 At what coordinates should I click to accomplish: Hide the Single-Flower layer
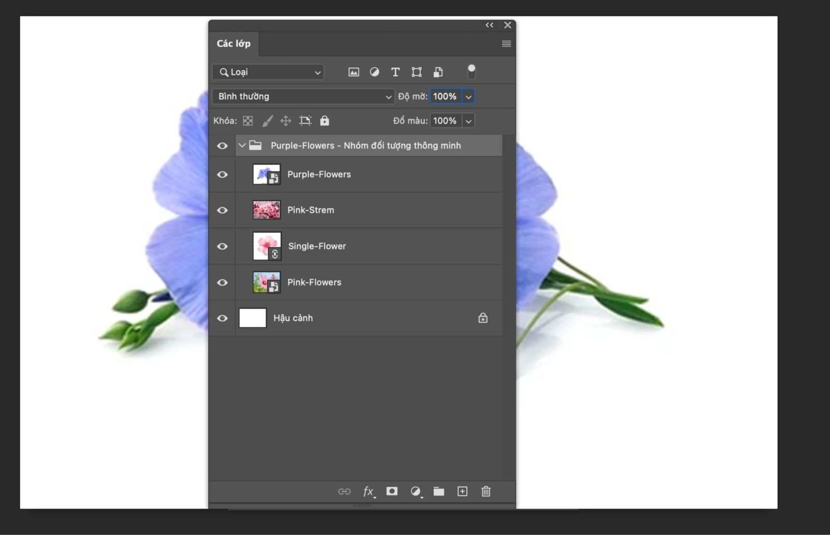point(222,247)
